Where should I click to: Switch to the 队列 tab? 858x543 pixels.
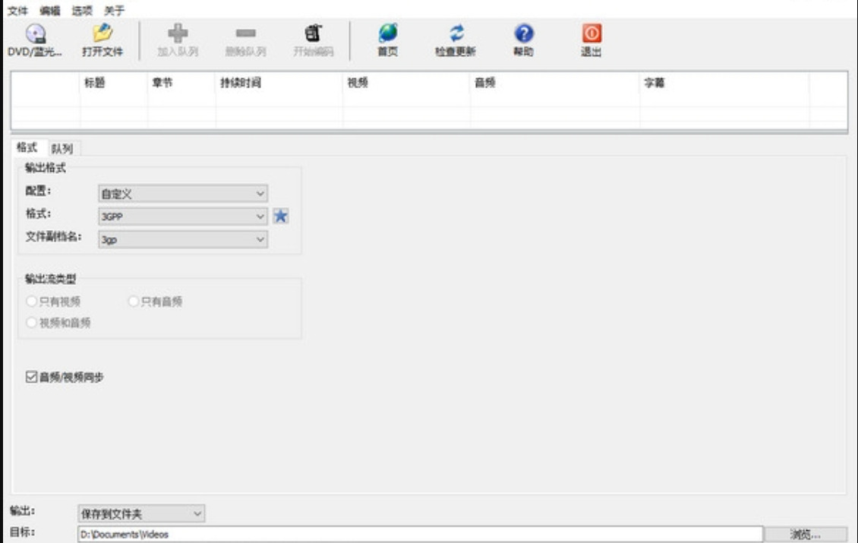click(62, 148)
